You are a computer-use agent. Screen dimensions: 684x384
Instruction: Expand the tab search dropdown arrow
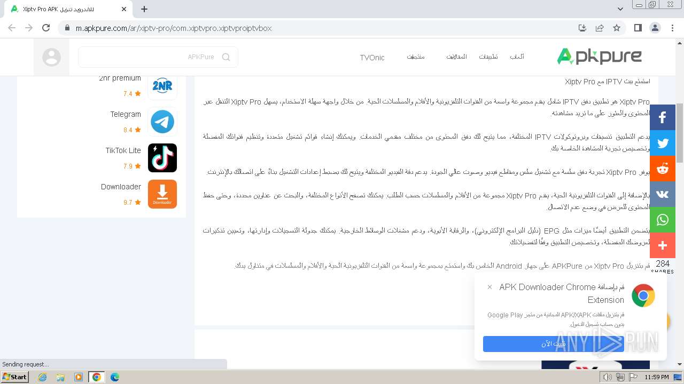620,9
